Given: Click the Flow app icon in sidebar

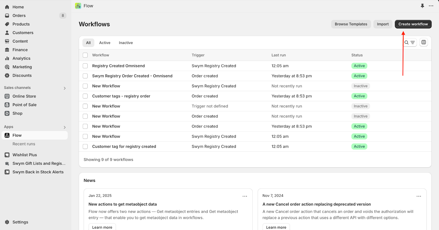Looking at the screenshot, I should 7,135.
